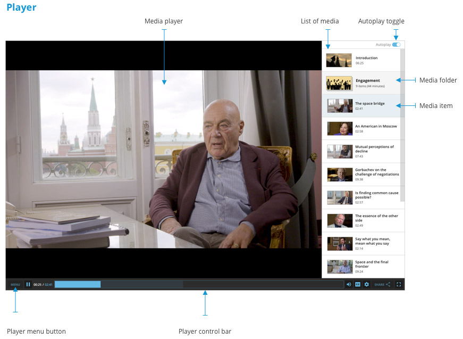Viewport: 463px width, 339px height.
Task: Click Say what you mean thumbnail
Action: pyautogui.click(x=340, y=244)
